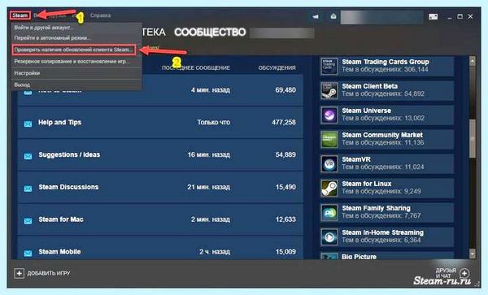Open Steam In-Home Streaming group link
Image resolution: width=488 pixels, height=295 pixels.
[382, 232]
